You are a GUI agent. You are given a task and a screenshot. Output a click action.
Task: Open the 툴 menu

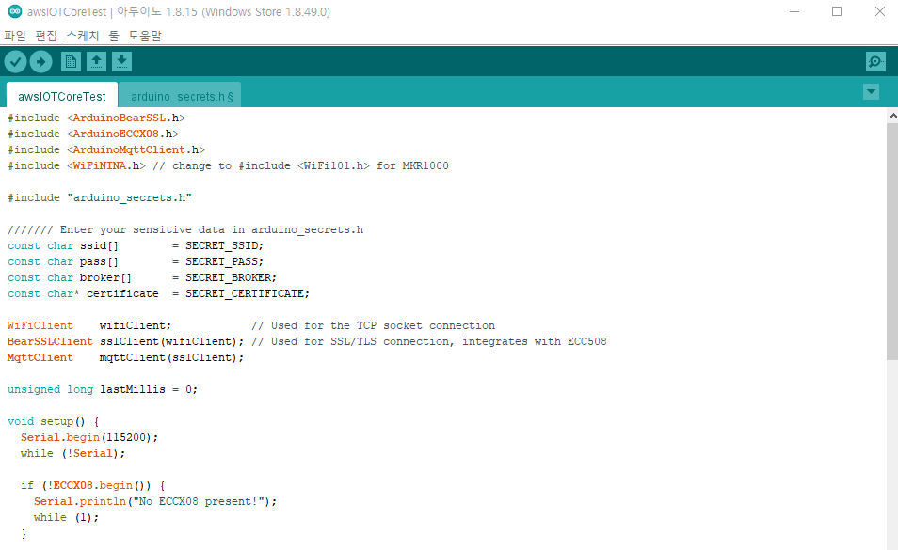coord(114,36)
